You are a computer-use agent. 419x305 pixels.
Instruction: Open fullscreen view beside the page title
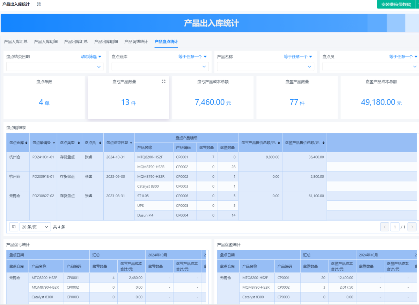pyautogui.click(x=39, y=4)
